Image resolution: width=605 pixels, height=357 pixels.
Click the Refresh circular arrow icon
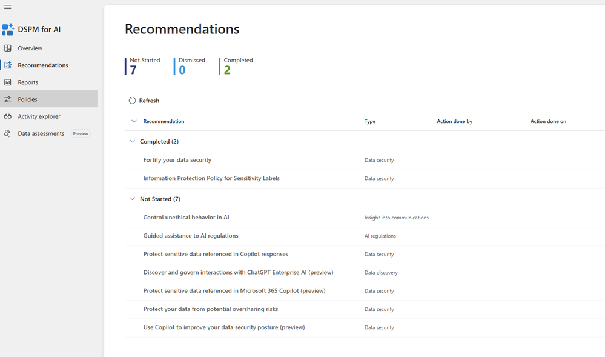[x=132, y=101]
